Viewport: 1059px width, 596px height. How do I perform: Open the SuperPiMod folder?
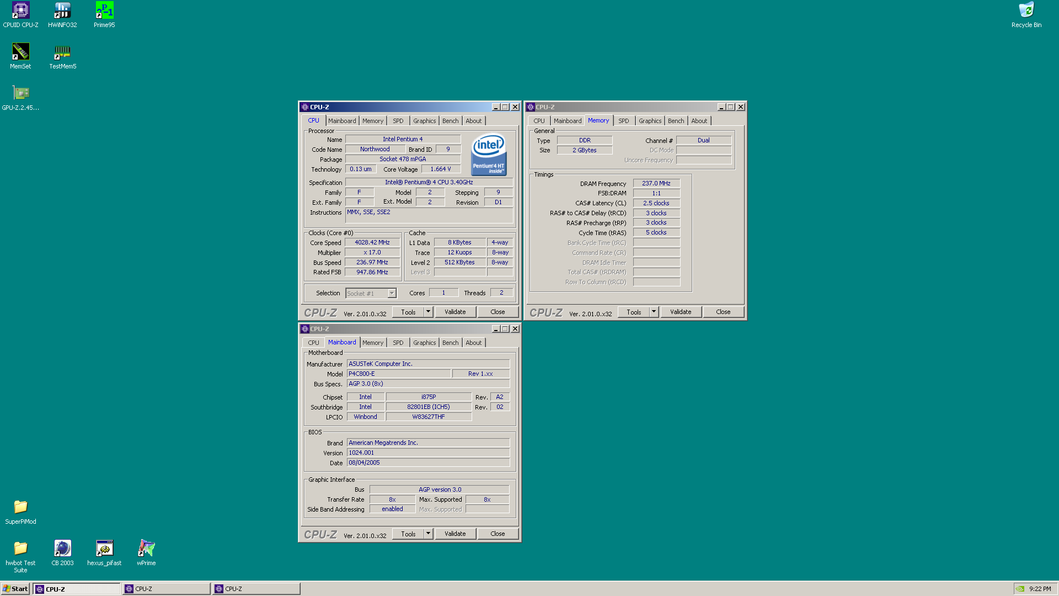coord(20,512)
